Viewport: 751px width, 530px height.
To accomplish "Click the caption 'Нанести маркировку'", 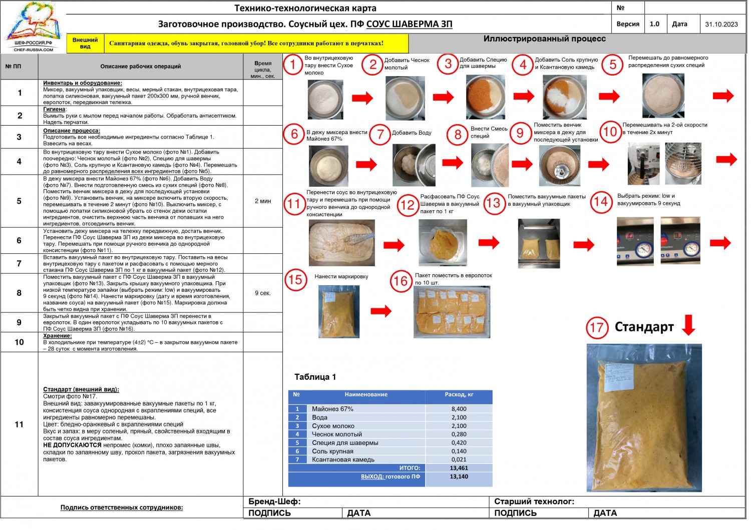I will click(341, 277).
